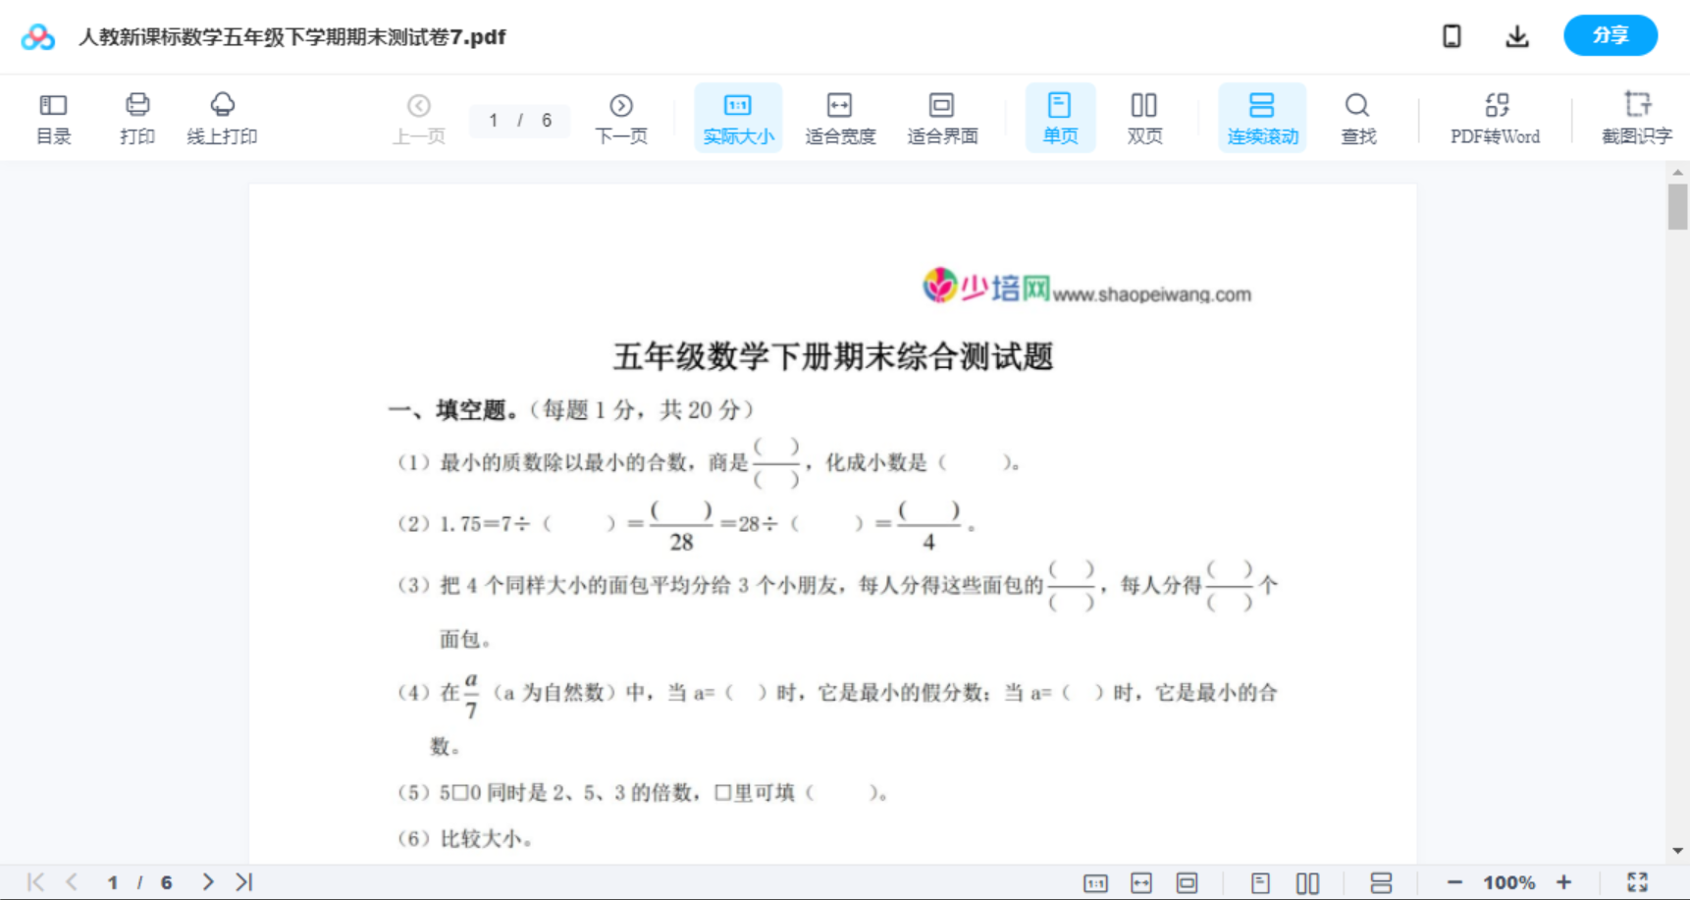Switch display to 适合宽度 fit width

pyautogui.click(x=839, y=117)
